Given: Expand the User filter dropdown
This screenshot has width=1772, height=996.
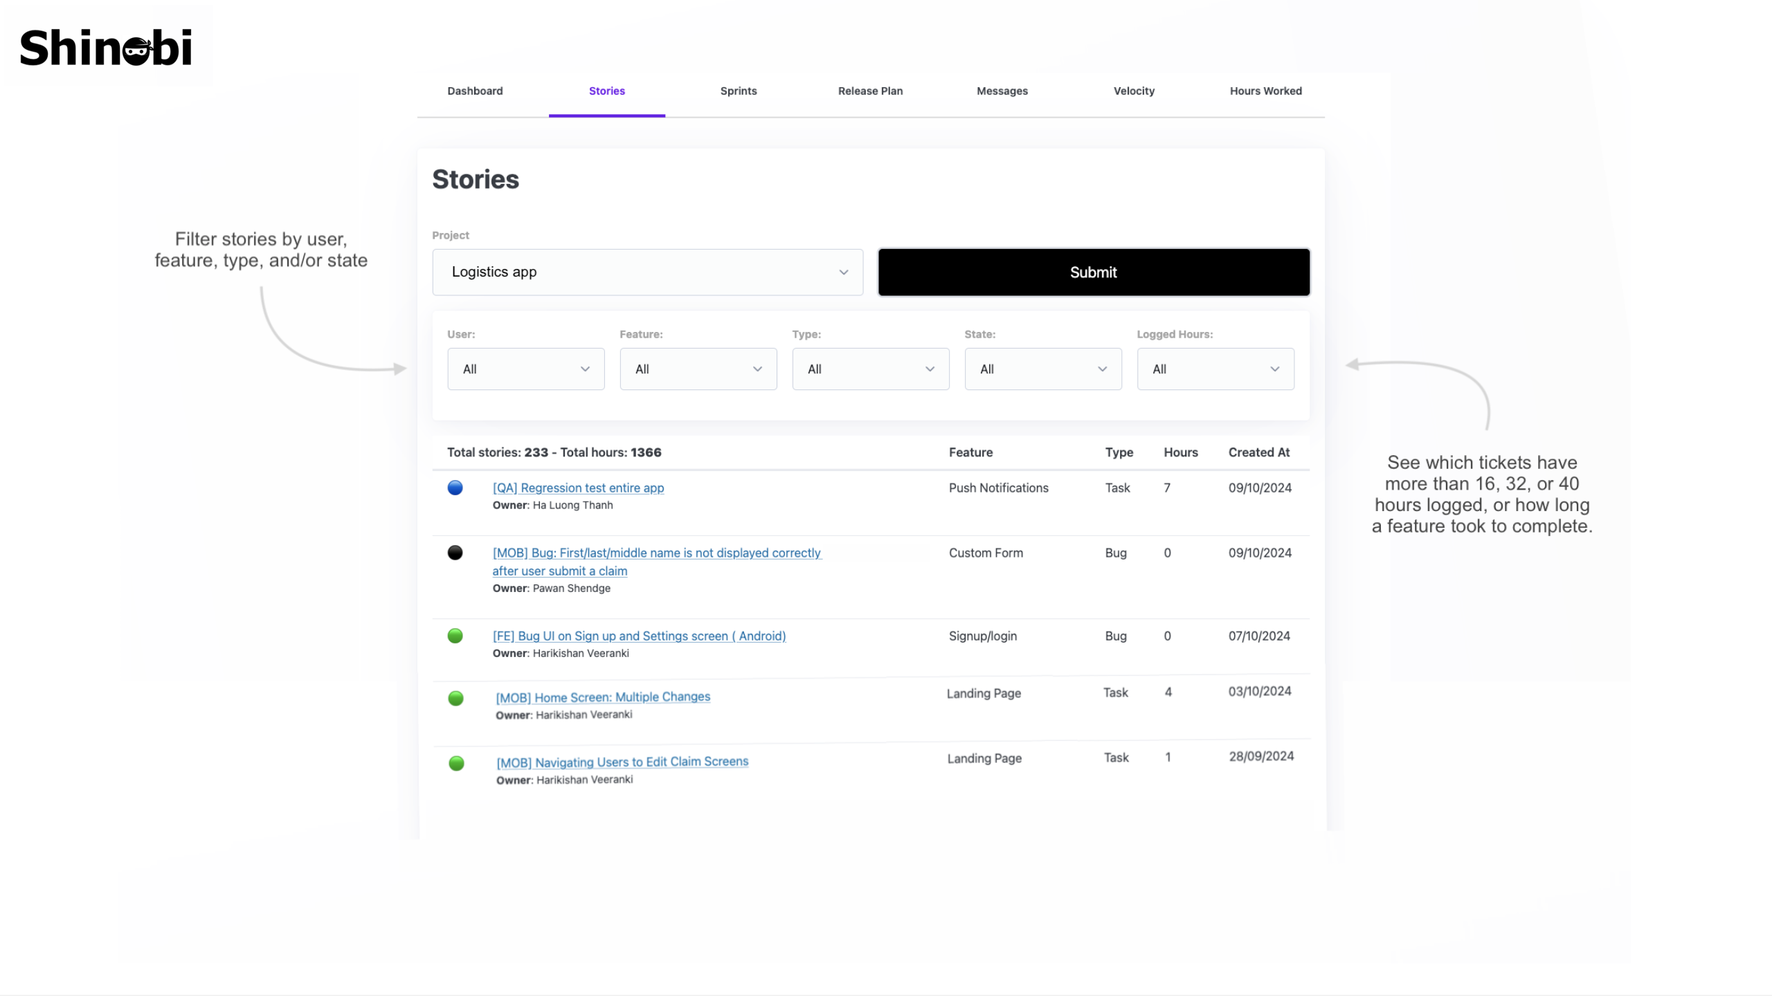Looking at the screenshot, I should pos(525,369).
